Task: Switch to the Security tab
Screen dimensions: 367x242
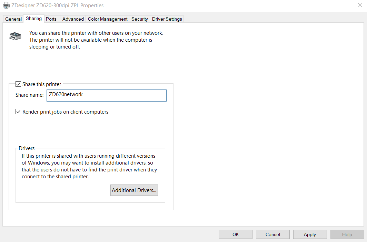Action: tap(139, 19)
